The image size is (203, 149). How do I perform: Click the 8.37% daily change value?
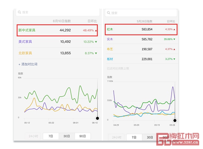89,53
